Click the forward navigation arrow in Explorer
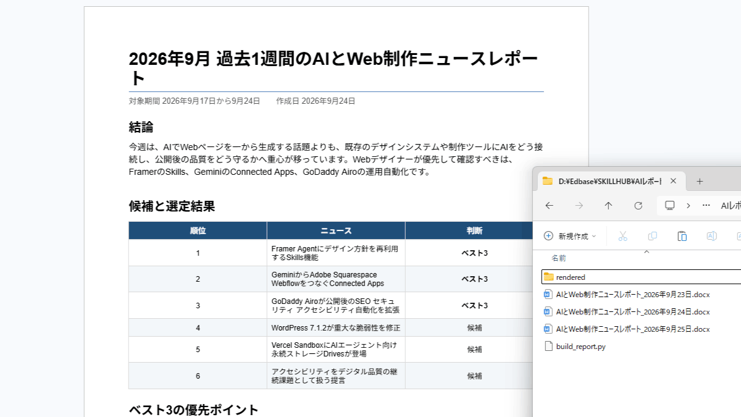The height and width of the screenshot is (417, 741). click(579, 206)
